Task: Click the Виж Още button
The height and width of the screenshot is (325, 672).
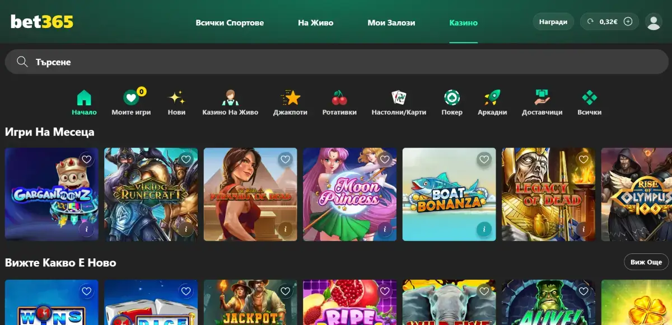Action: click(x=646, y=262)
